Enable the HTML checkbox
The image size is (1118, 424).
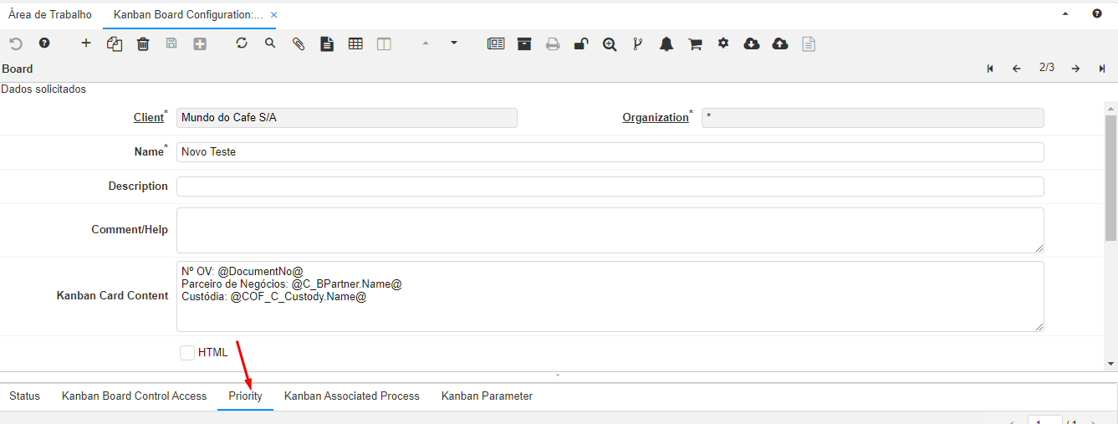pyautogui.click(x=187, y=353)
